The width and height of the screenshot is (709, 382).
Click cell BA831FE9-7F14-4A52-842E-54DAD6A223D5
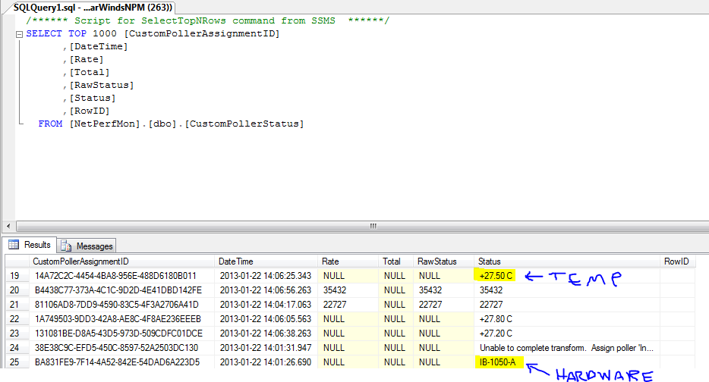(x=121, y=362)
